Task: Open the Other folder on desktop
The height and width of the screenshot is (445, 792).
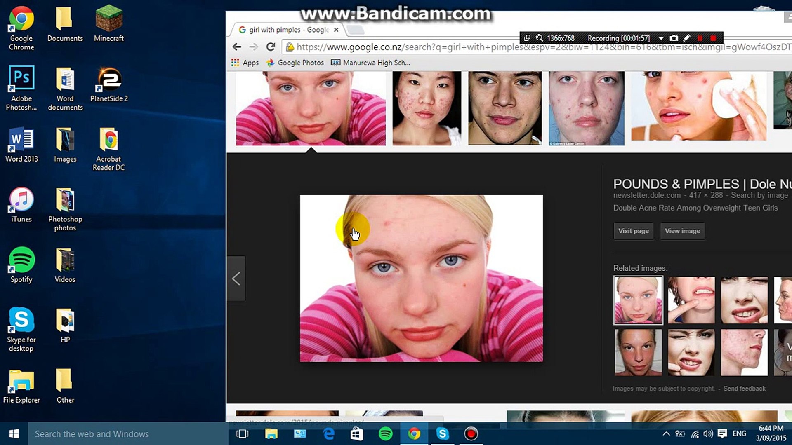Action: pos(65,386)
